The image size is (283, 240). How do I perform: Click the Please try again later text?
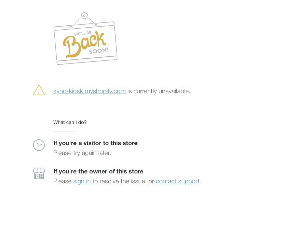82,153
